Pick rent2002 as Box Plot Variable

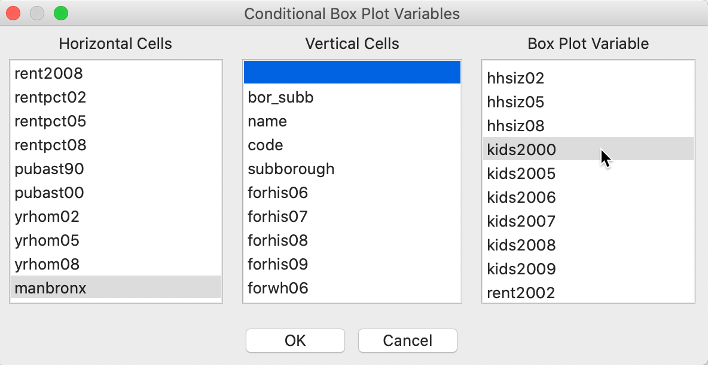pos(521,293)
